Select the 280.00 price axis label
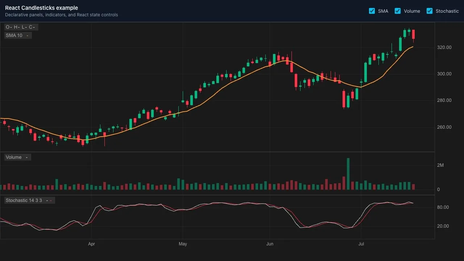 pos(444,100)
